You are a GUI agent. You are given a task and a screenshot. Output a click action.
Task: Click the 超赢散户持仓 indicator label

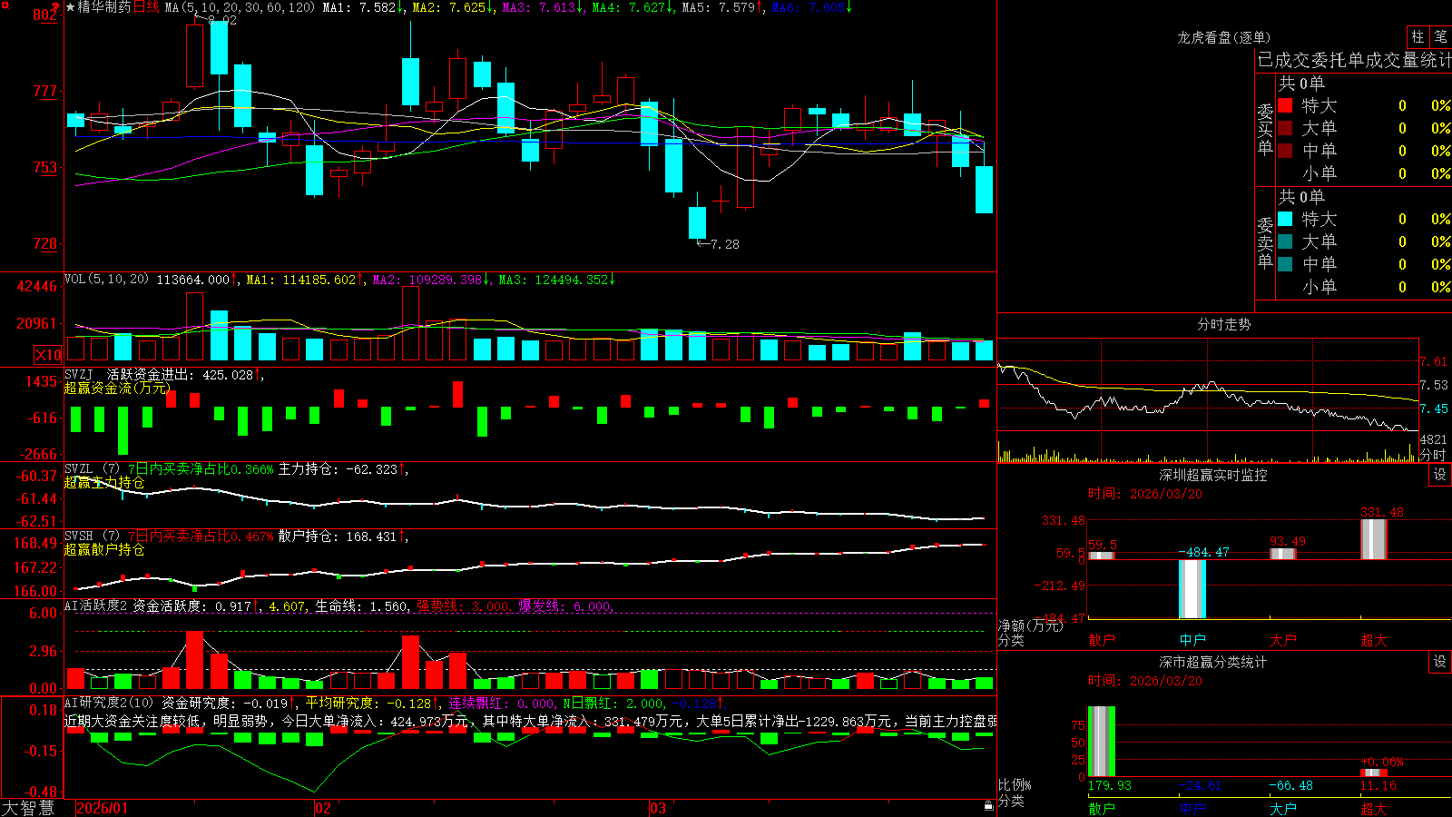click(104, 549)
